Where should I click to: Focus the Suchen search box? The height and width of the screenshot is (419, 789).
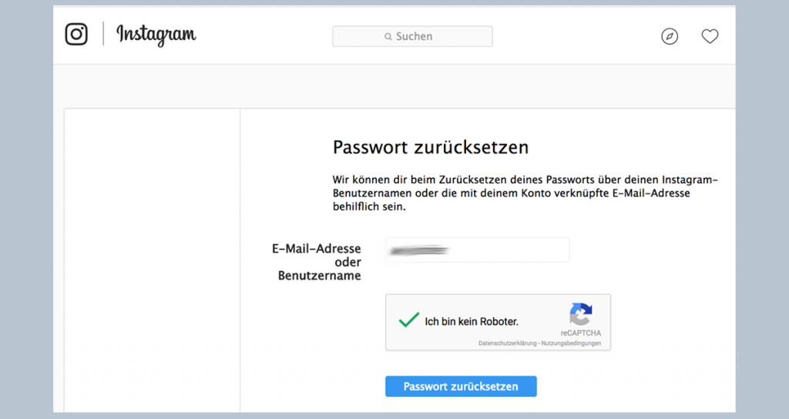pos(413,36)
